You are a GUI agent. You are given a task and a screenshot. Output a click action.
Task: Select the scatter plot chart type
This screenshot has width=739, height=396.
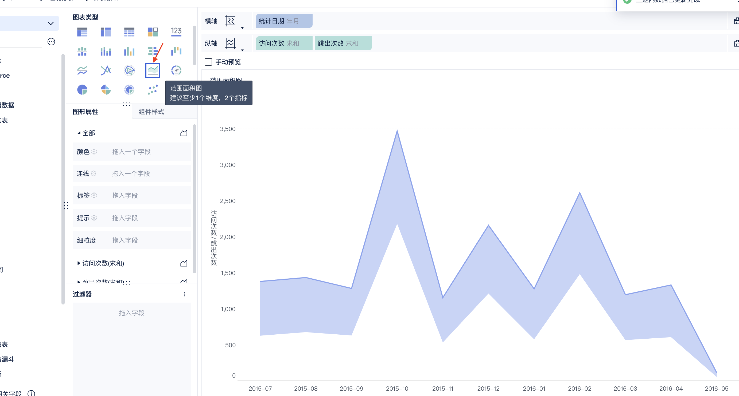click(153, 90)
